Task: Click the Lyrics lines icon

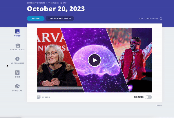Action: click(x=39, y=97)
